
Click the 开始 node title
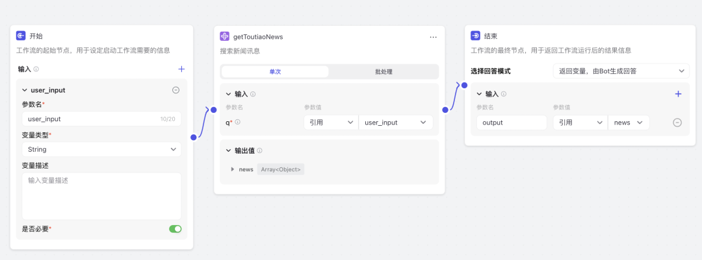[x=36, y=36]
